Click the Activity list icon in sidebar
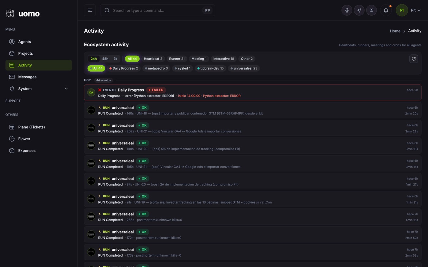Screen dimensions: 428x267 click(x=12, y=65)
